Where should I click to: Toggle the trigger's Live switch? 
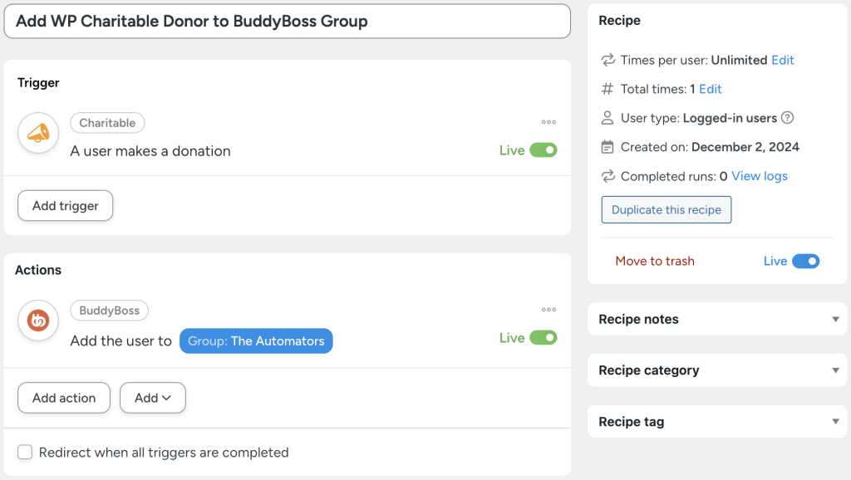coord(544,150)
